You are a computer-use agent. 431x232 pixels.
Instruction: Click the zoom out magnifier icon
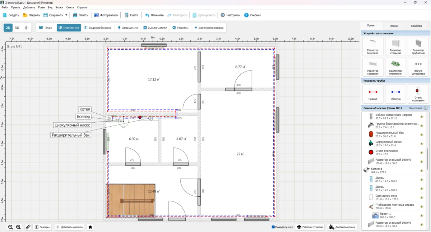coord(10,227)
